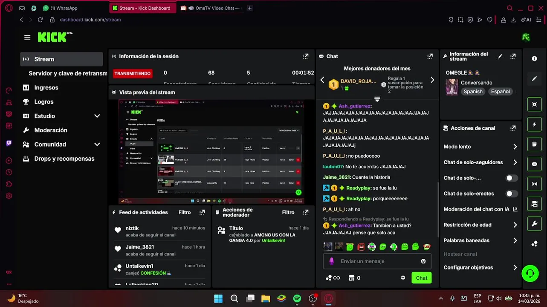Click the broadcast signal icon in right sidebar
The width and height of the screenshot is (547, 307).
coord(534,184)
